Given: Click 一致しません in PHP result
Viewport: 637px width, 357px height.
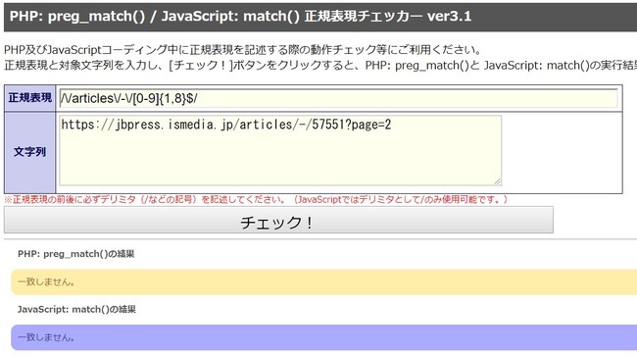Looking at the screenshot, I should pyautogui.click(x=46, y=281).
